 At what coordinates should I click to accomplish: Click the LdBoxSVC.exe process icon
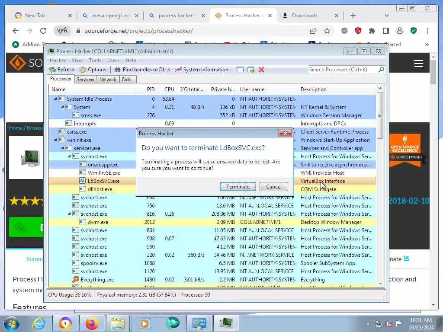click(83, 181)
